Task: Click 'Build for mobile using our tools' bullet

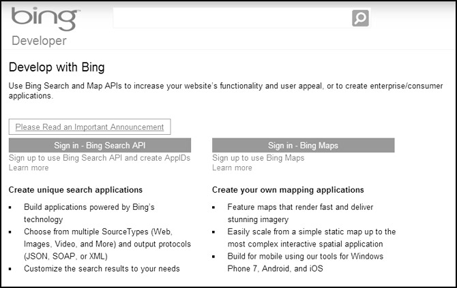Action: click(x=305, y=262)
